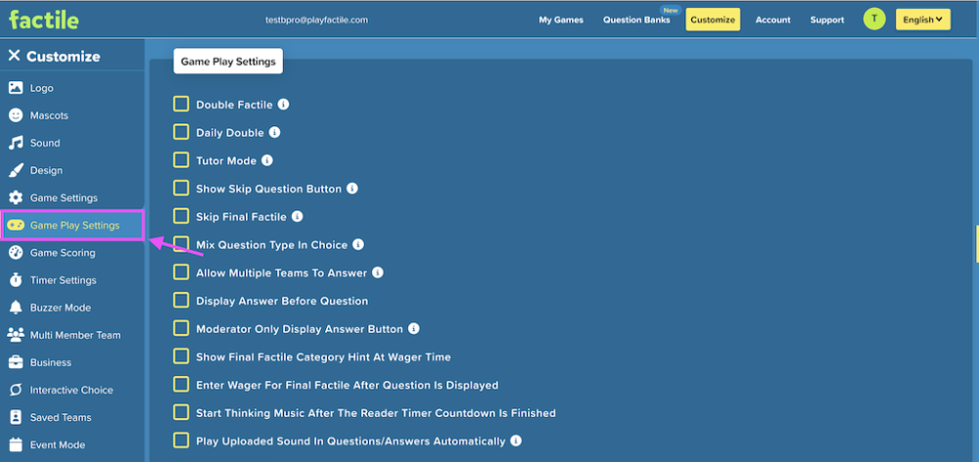Image resolution: width=979 pixels, height=462 pixels.
Task: Open the Support page
Action: coord(827,20)
